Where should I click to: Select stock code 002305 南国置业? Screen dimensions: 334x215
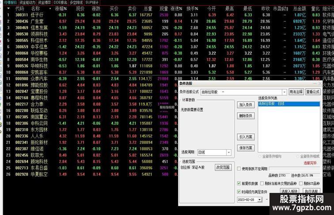point(31,117)
